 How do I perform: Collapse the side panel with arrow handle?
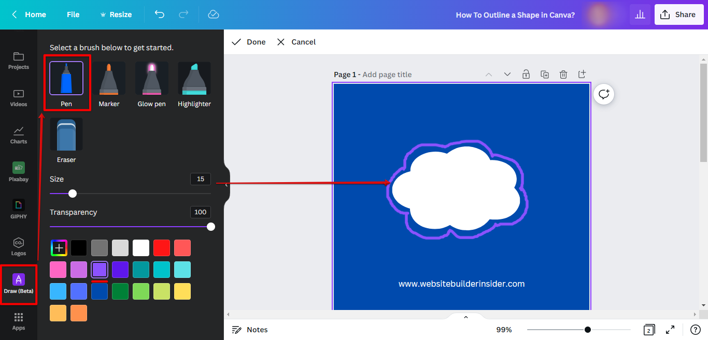pyautogui.click(x=226, y=185)
